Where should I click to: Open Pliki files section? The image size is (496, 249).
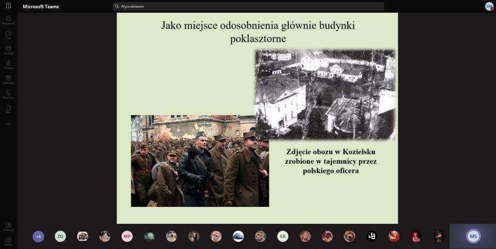(x=8, y=109)
